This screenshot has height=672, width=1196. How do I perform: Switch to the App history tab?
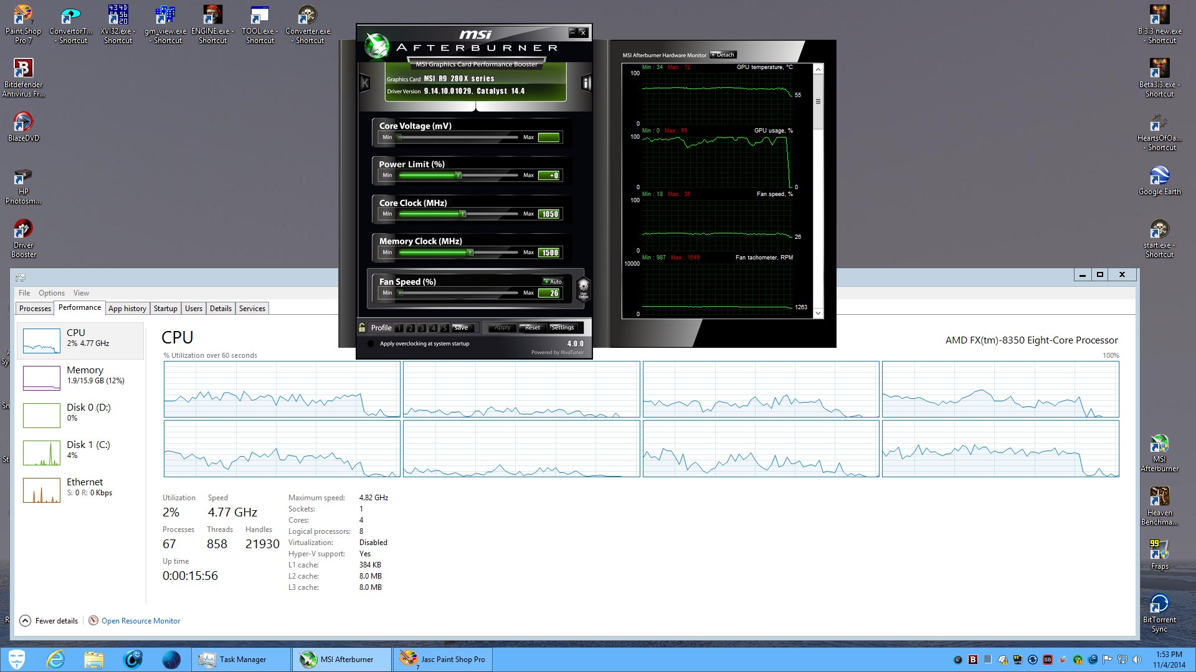[127, 309]
